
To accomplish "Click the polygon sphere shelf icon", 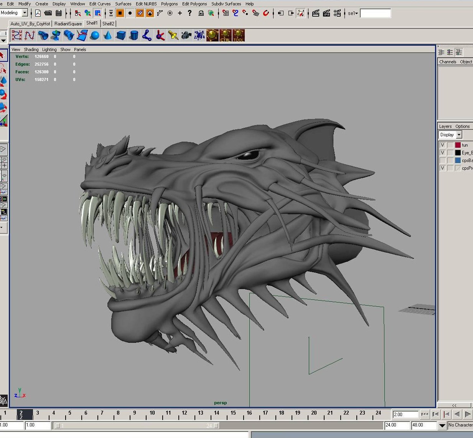I will (x=95, y=36).
